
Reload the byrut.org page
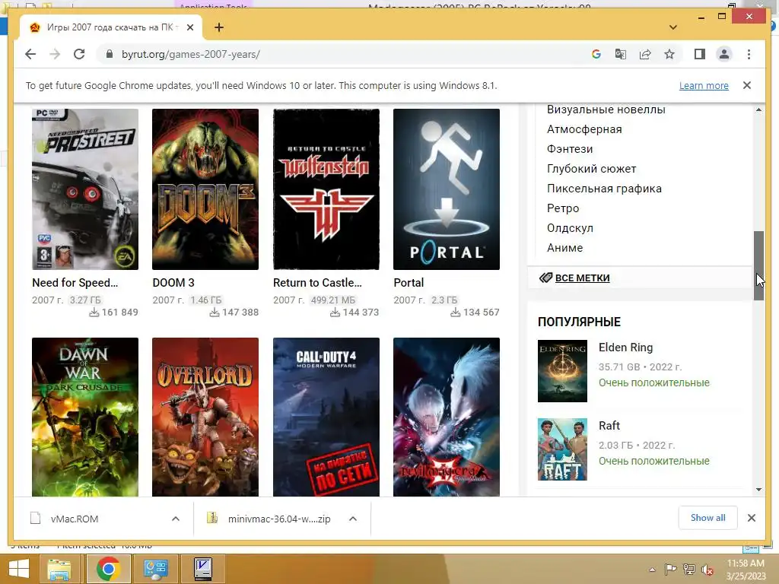pyautogui.click(x=79, y=54)
